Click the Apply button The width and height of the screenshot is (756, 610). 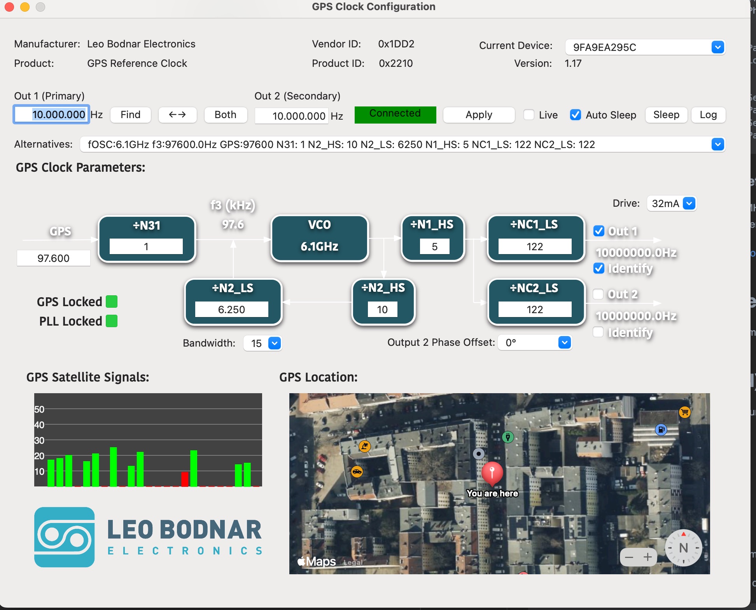pyautogui.click(x=479, y=115)
